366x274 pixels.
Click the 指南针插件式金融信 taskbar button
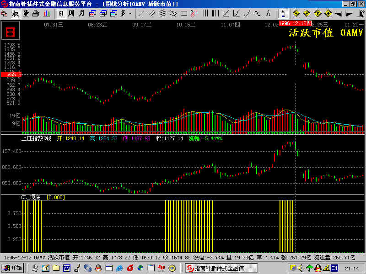pos(221,268)
